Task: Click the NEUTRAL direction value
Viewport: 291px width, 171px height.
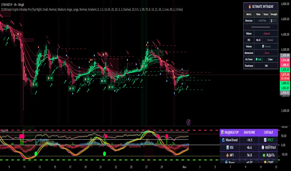Action: coord(262,21)
